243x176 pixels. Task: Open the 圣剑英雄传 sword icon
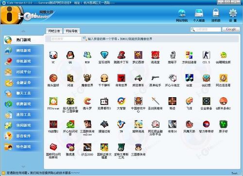tap(155, 101)
